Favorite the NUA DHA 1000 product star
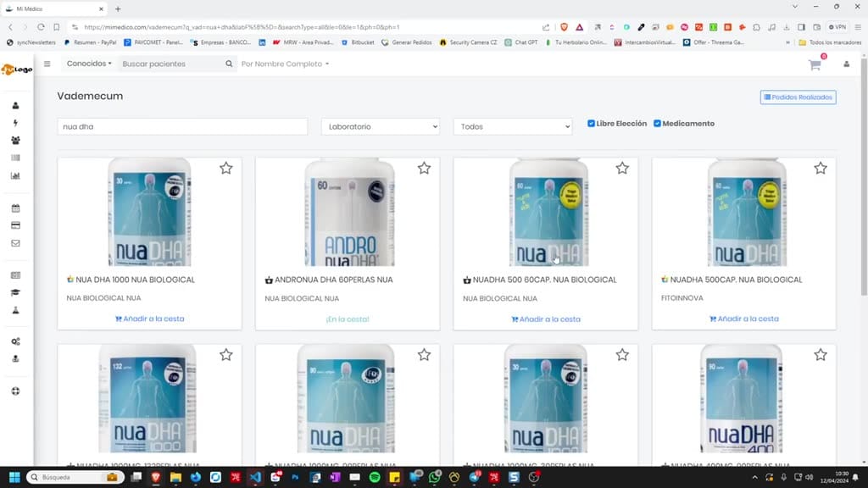Viewport: 868px width, 488px height. pyautogui.click(x=225, y=169)
